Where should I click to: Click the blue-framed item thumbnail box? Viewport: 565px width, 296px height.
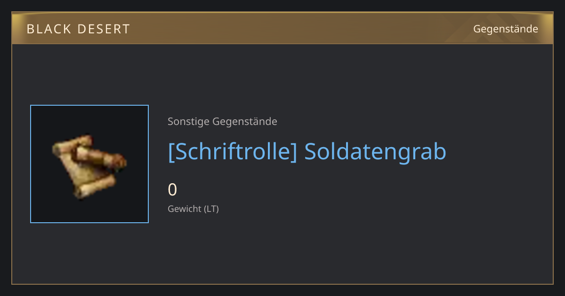click(89, 164)
